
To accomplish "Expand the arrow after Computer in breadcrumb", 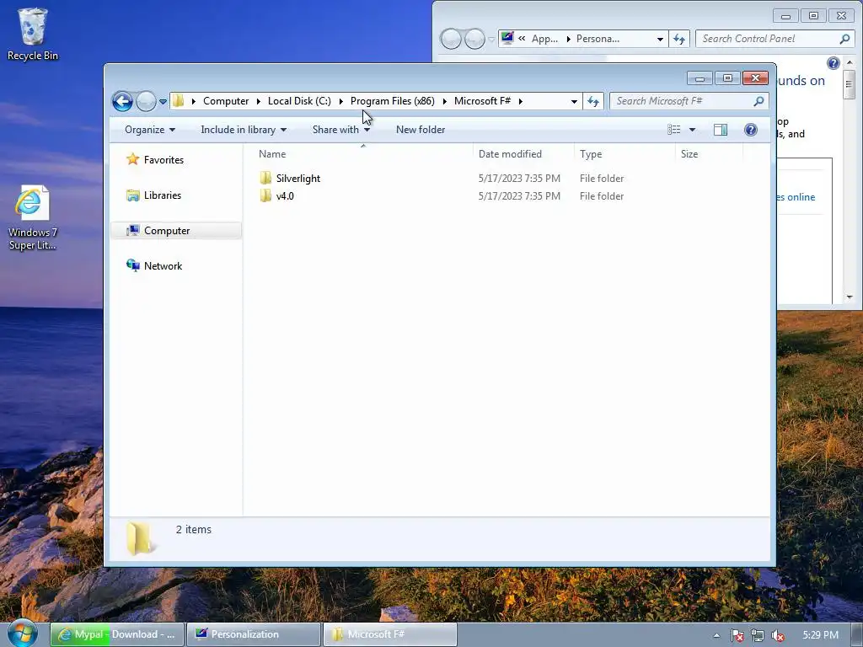I will (x=258, y=101).
